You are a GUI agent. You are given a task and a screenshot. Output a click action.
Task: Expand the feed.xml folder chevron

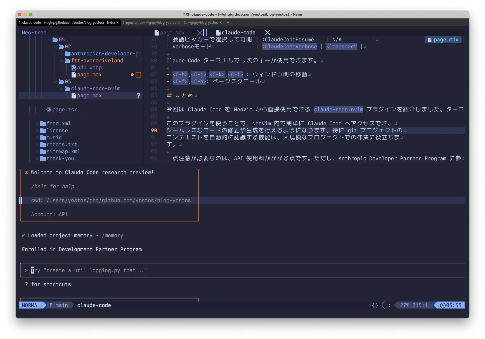pyautogui.click(x=37, y=124)
